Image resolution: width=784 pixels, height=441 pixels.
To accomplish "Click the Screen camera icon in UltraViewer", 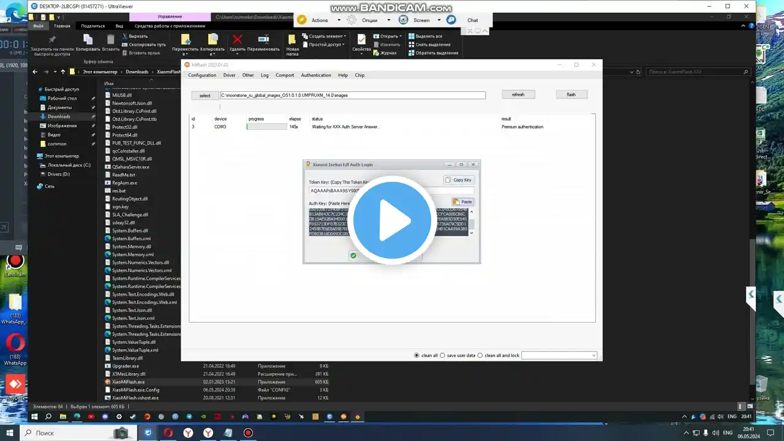I will click(403, 20).
